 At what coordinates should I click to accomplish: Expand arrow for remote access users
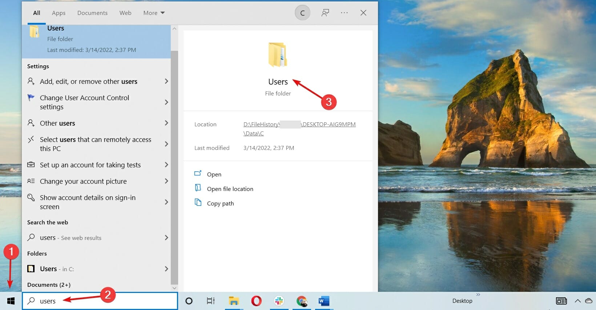pos(166,144)
